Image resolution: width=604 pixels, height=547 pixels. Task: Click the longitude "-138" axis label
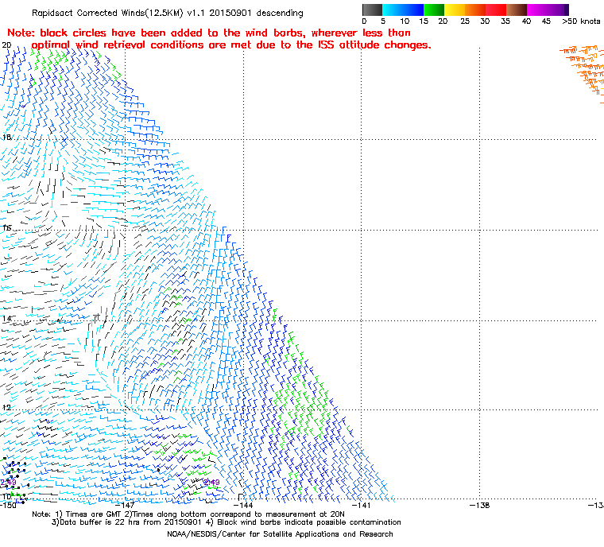[x=479, y=506]
